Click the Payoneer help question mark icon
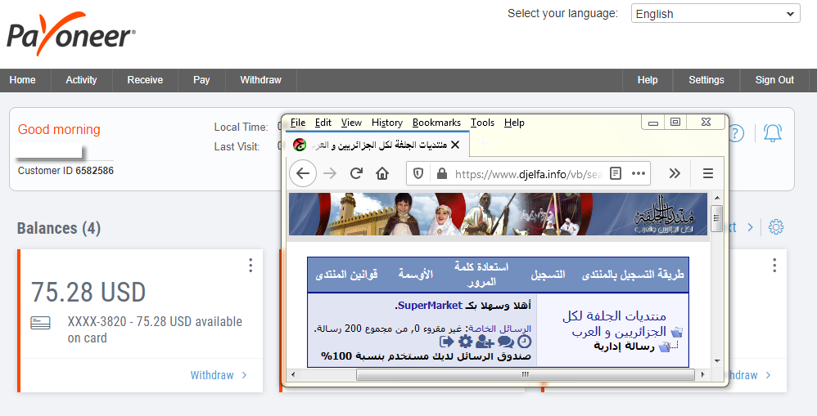This screenshot has width=817, height=416. [736, 133]
